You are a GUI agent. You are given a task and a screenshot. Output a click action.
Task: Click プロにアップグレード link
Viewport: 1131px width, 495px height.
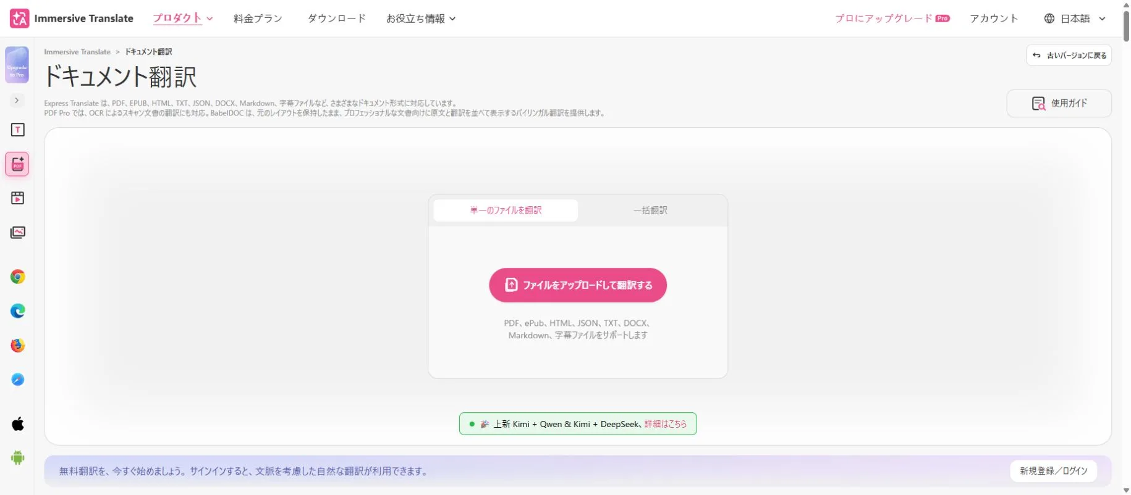[x=884, y=19]
